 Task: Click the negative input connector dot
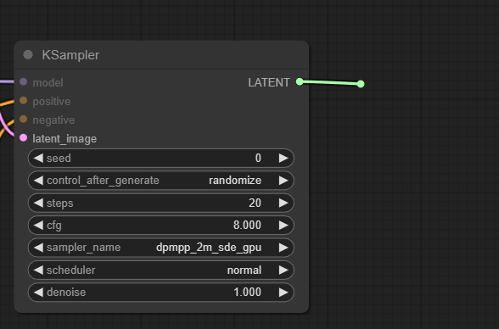pos(23,120)
